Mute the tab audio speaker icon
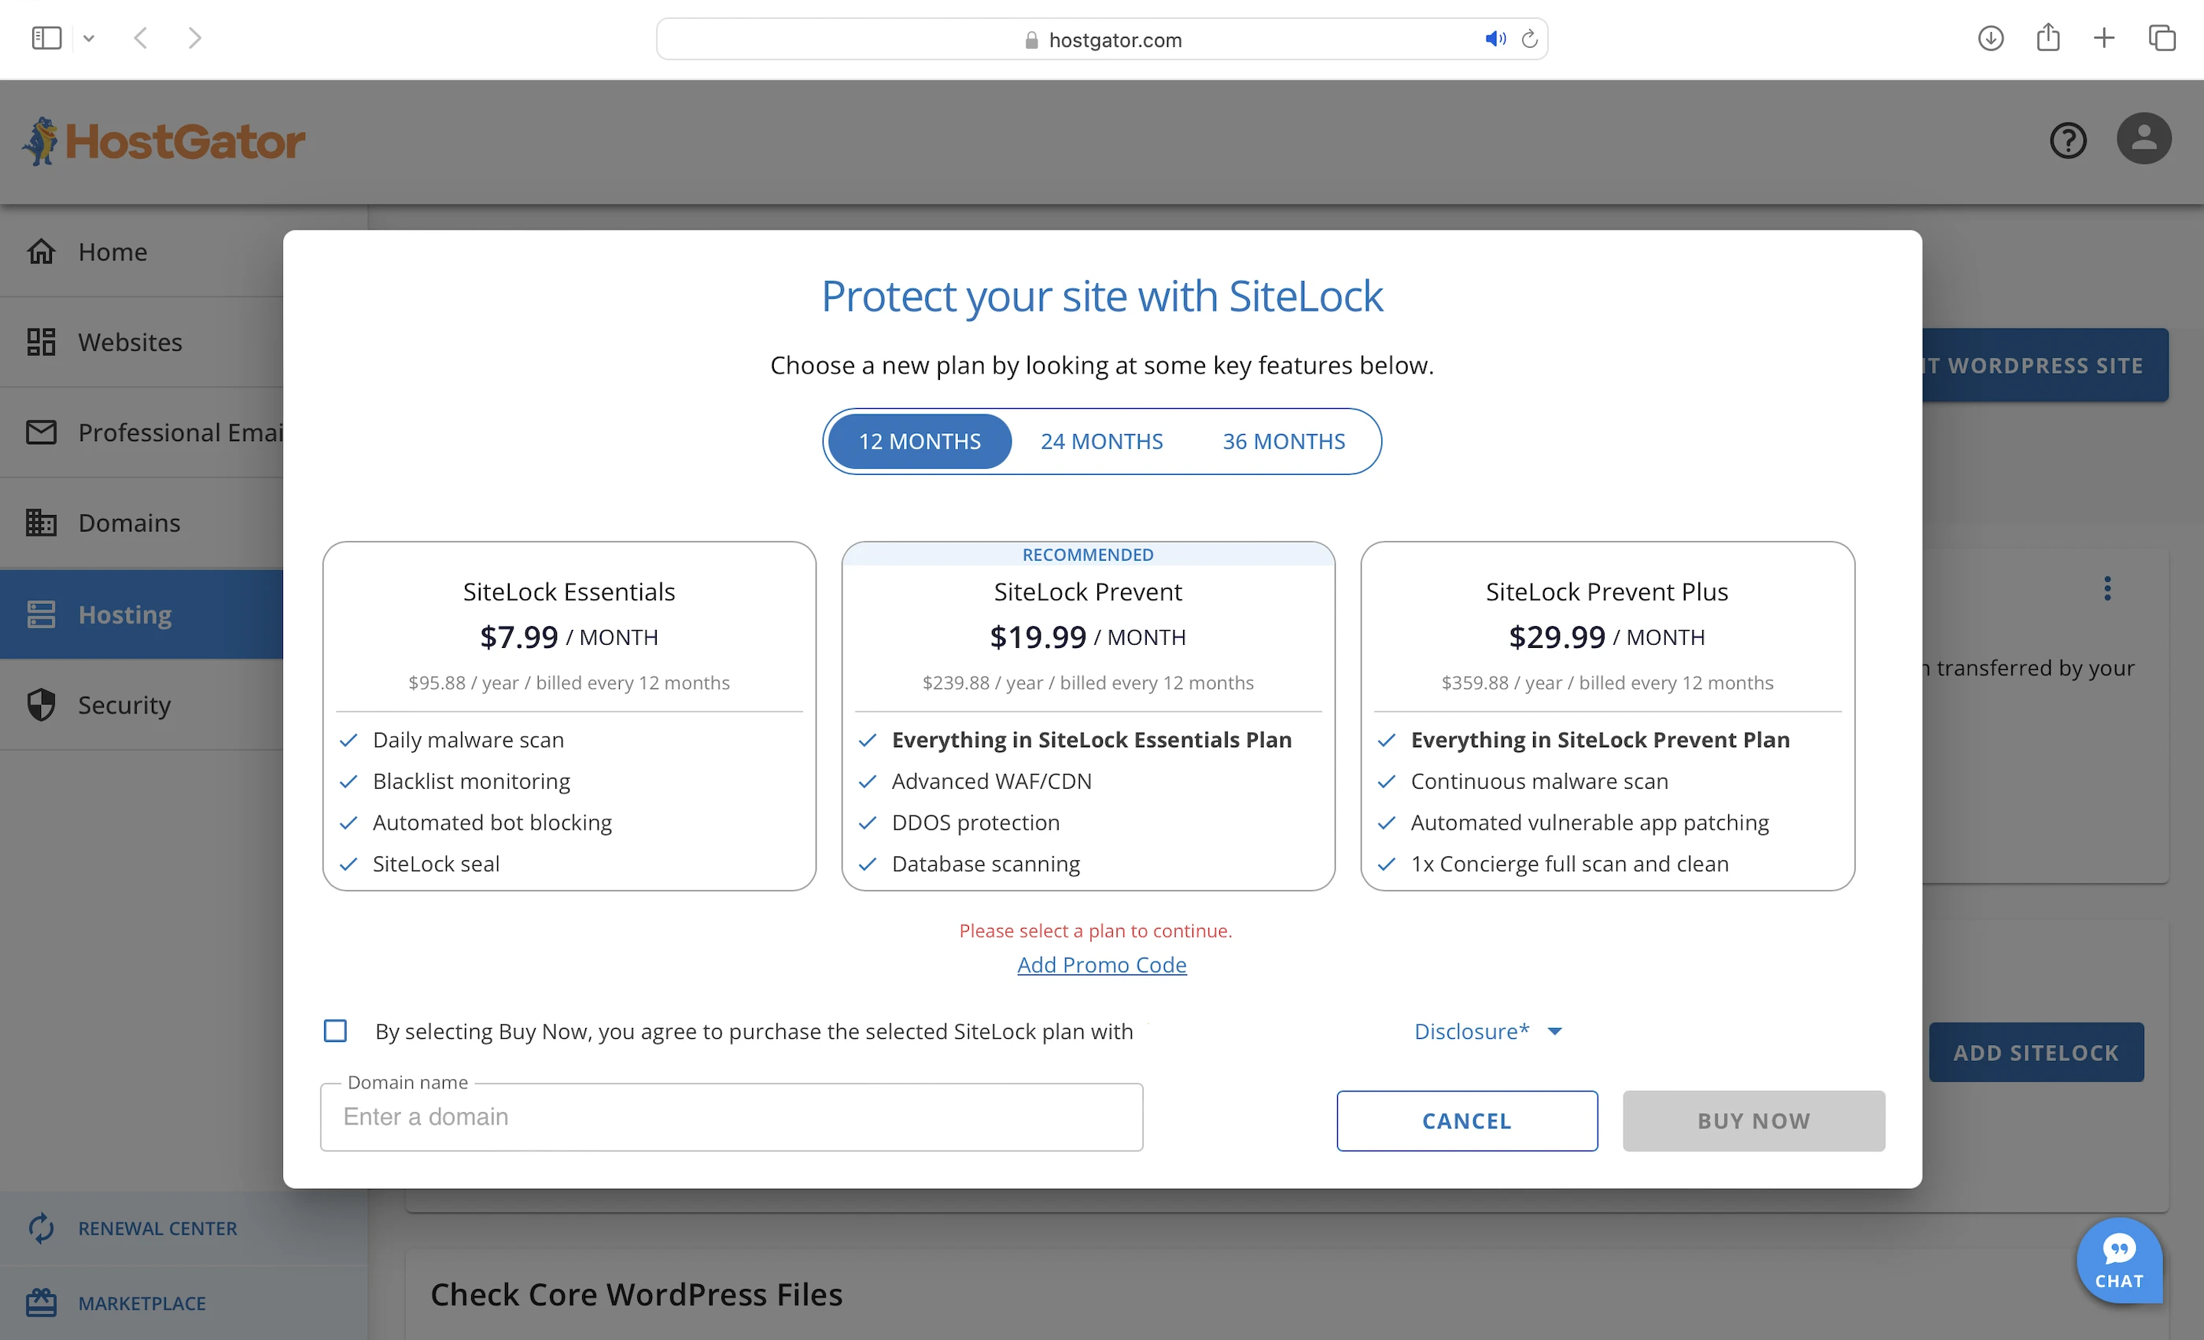The height and width of the screenshot is (1340, 2204). [x=1495, y=39]
